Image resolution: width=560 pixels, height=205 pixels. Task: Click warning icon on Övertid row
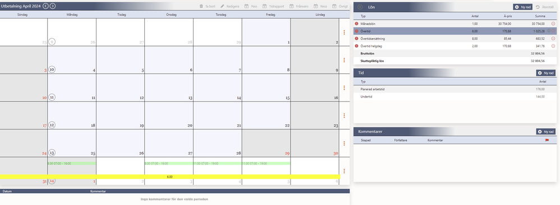click(356, 31)
